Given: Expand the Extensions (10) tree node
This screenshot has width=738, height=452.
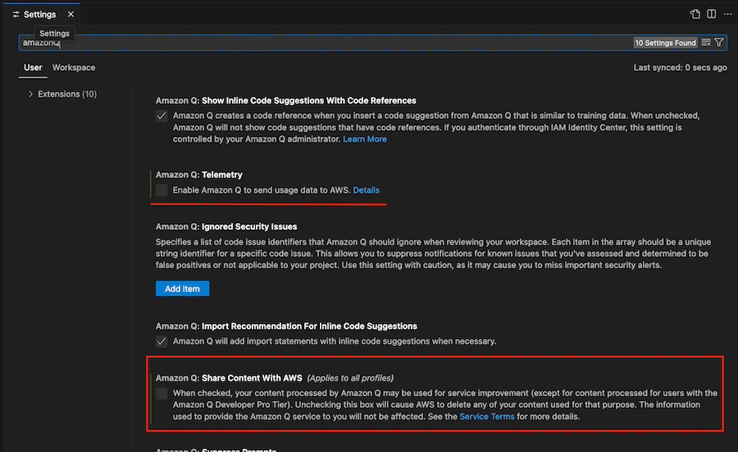Looking at the screenshot, I should [31, 94].
